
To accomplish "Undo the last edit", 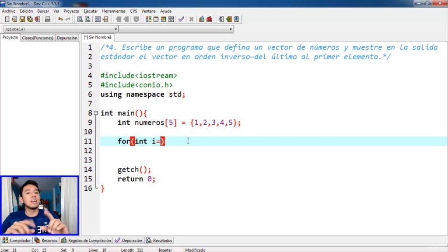I will [x=60, y=19].
